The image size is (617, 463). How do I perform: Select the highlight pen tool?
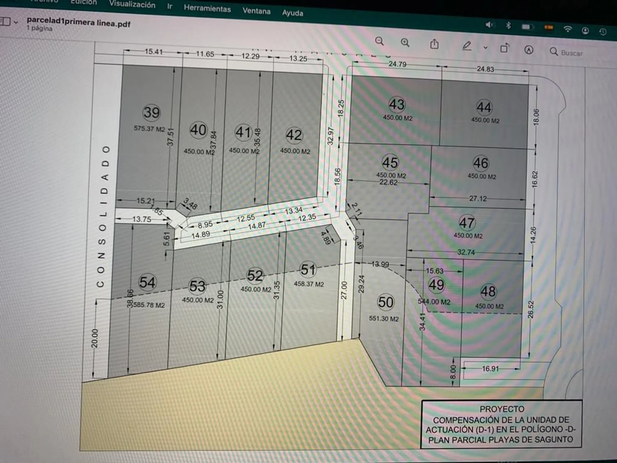coord(467,46)
